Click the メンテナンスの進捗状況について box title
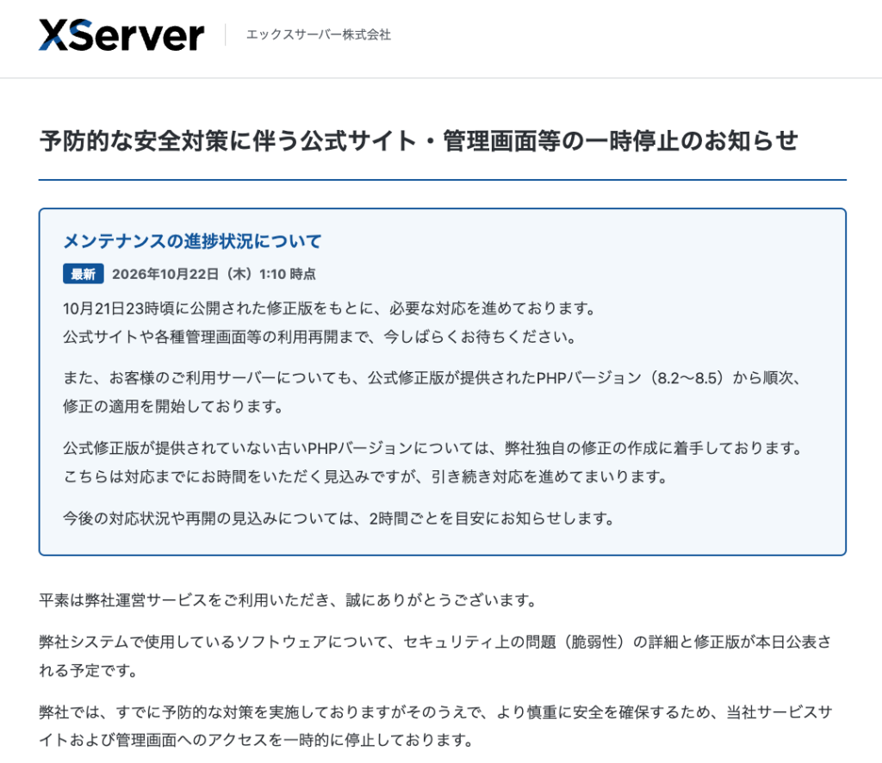 (x=192, y=241)
